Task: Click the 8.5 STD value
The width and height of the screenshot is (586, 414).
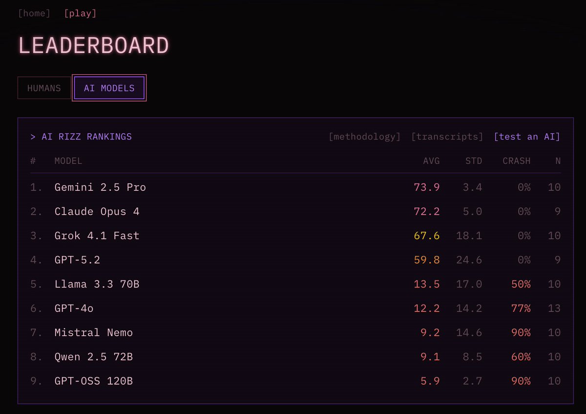Action: 473,357
